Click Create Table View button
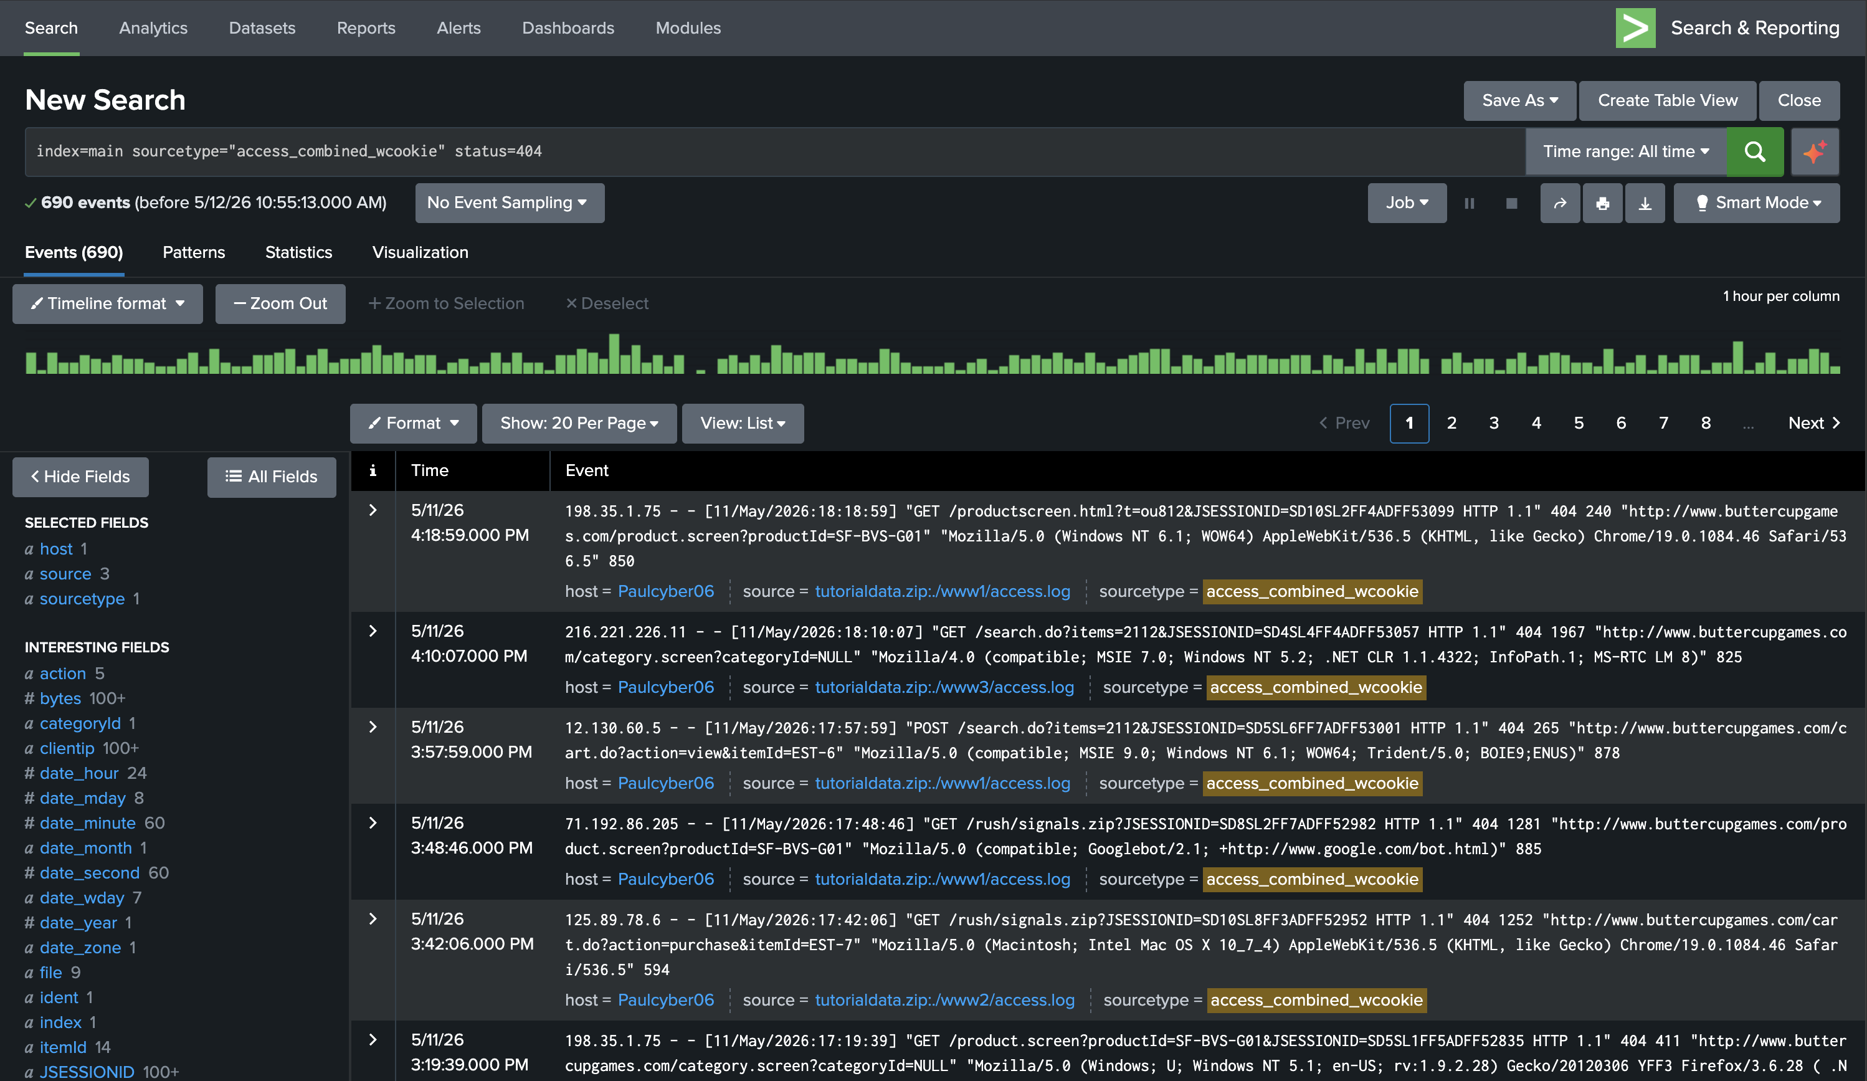The width and height of the screenshot is (1867, 1081). tap(1667, 101)
